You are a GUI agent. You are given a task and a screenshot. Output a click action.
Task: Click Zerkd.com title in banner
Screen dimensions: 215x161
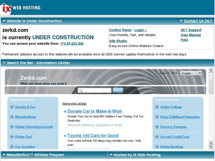pyautogui.click(x=34, y=78)
